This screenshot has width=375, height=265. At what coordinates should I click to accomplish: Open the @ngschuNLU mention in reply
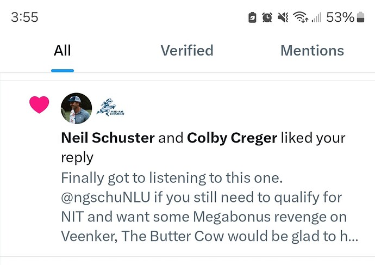pos(105,198)
